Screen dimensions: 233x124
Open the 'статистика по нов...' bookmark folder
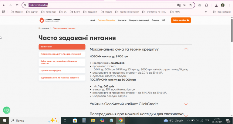(x=154, y=12)
